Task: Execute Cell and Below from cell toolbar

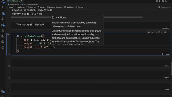Action: tap(156, 32)
